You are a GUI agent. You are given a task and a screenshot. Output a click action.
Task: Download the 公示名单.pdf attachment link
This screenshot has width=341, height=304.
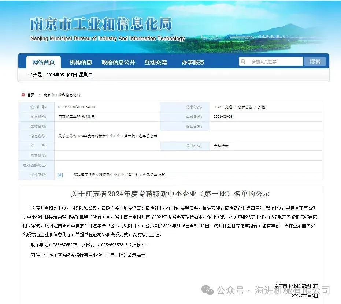[119, 175]
